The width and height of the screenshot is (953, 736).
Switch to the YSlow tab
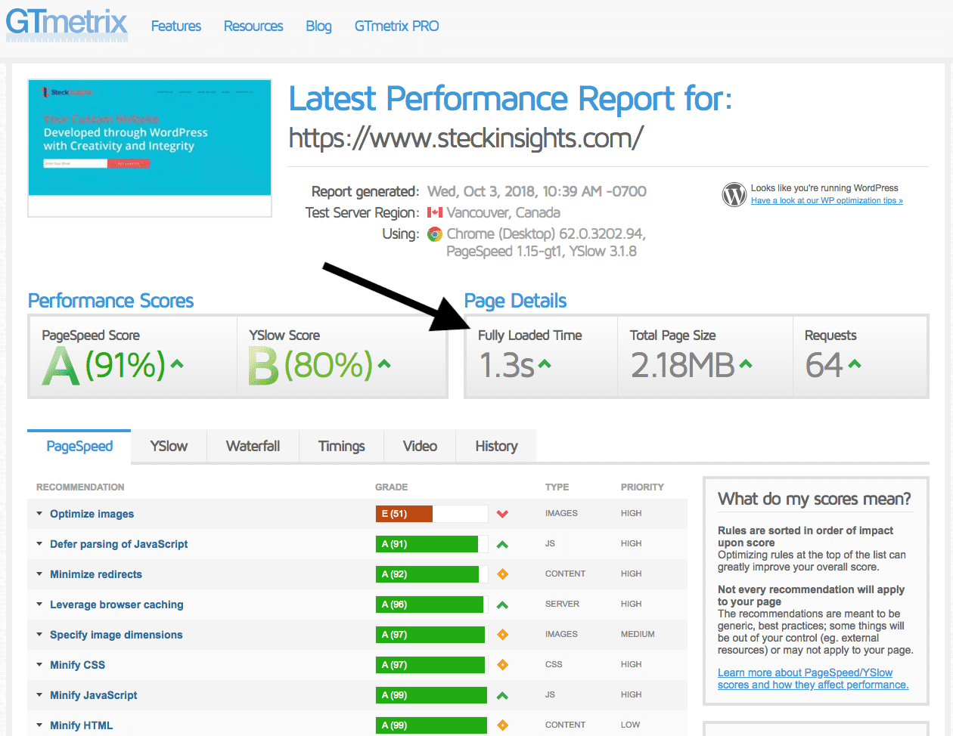pos(169,446)
